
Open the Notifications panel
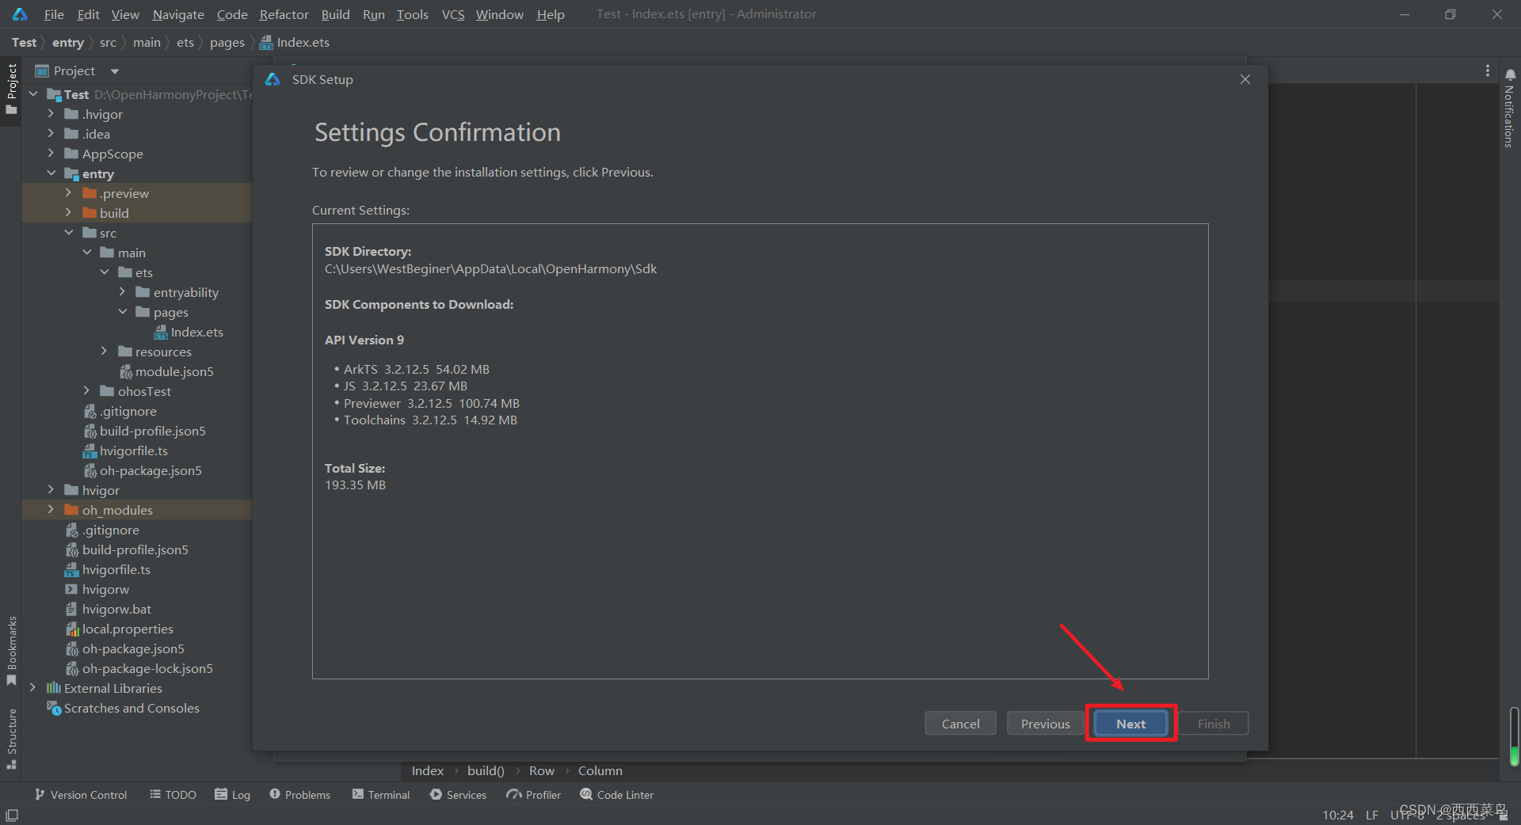point(1510,108)
